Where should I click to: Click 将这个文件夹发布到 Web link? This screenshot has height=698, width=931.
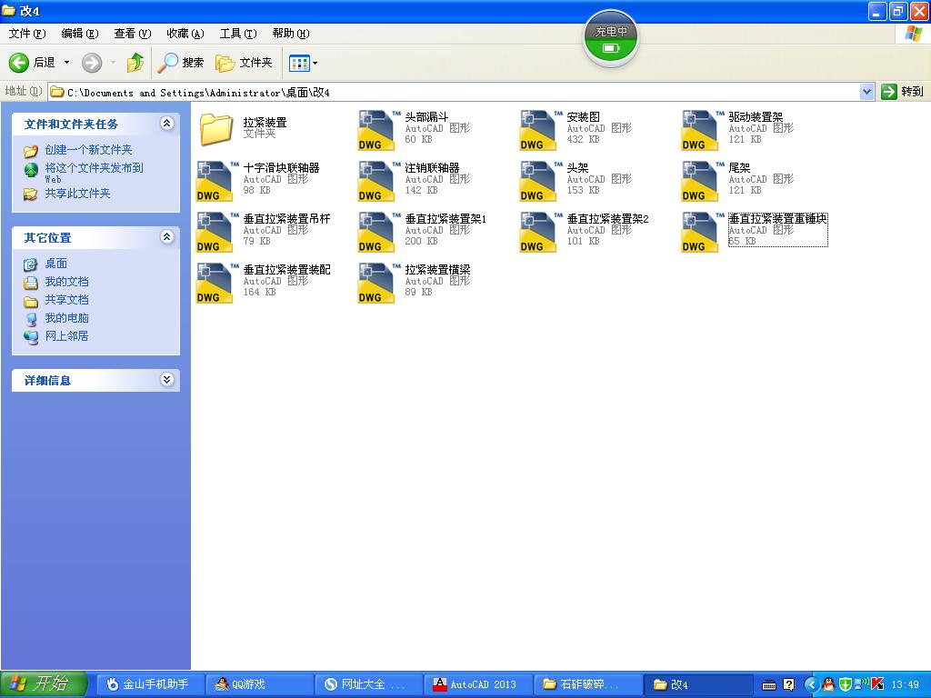point(94,173)
